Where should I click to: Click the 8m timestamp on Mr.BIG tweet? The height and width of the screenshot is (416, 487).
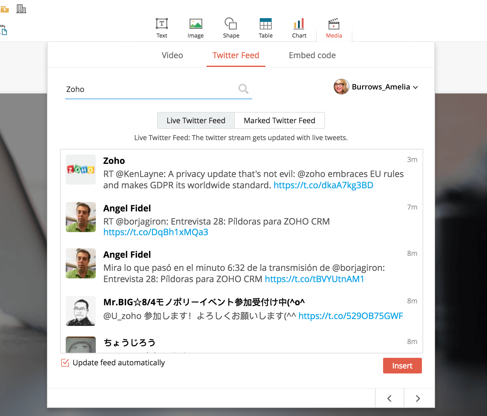412,301
